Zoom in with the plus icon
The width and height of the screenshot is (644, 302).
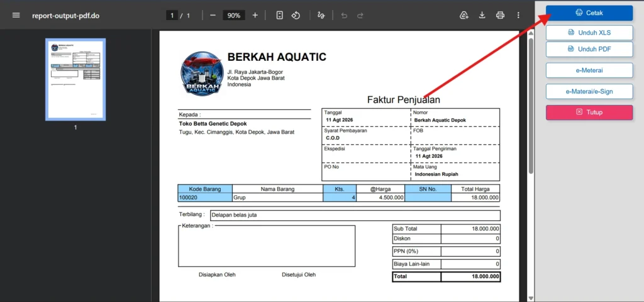coord(255,16)
